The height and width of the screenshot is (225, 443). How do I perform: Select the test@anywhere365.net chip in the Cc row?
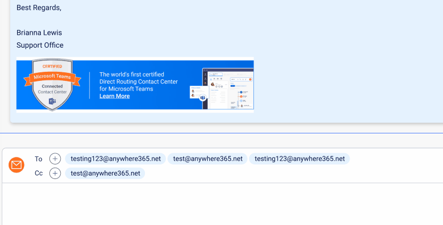click(105, 173)
